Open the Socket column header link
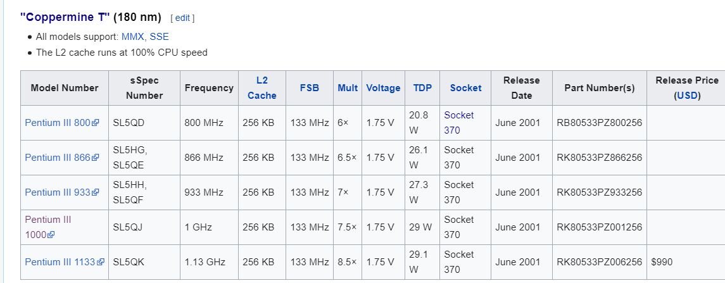The height and width of the screenshot is (283, 725). pos(465,88)
